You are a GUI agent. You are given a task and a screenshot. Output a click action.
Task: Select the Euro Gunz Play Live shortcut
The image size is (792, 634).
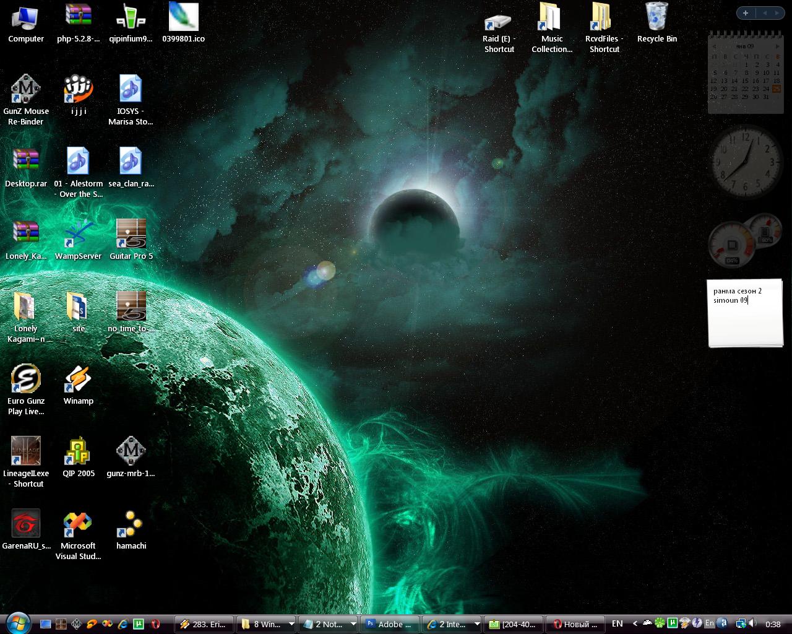pyautogui.click(x=26, y=390)
